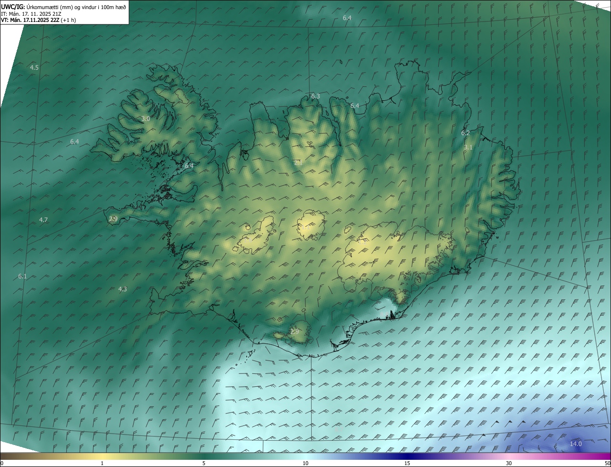Viewport: 611px width, 467px height.
Task: Click the 0 tick on the colour scale
Action: coord(1,463)
